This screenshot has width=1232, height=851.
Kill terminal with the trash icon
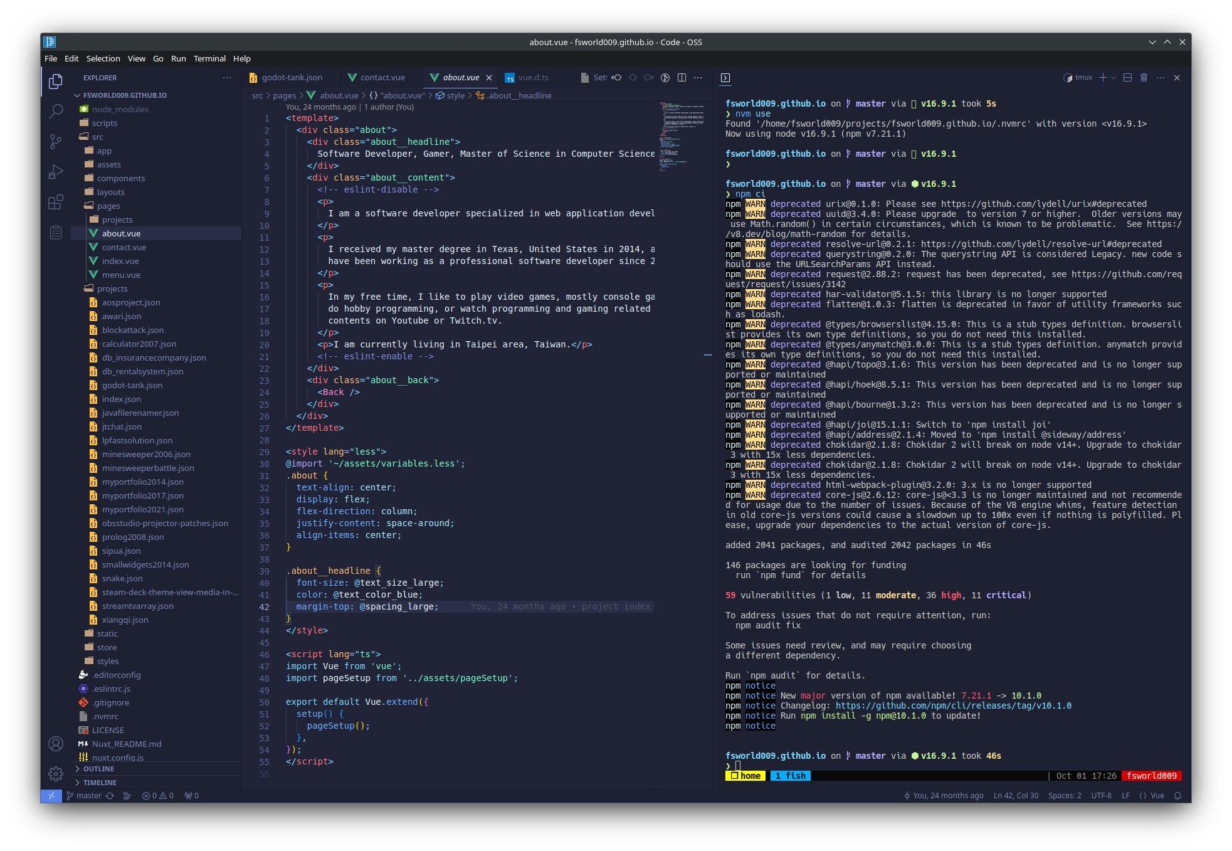click(1144, 78)
